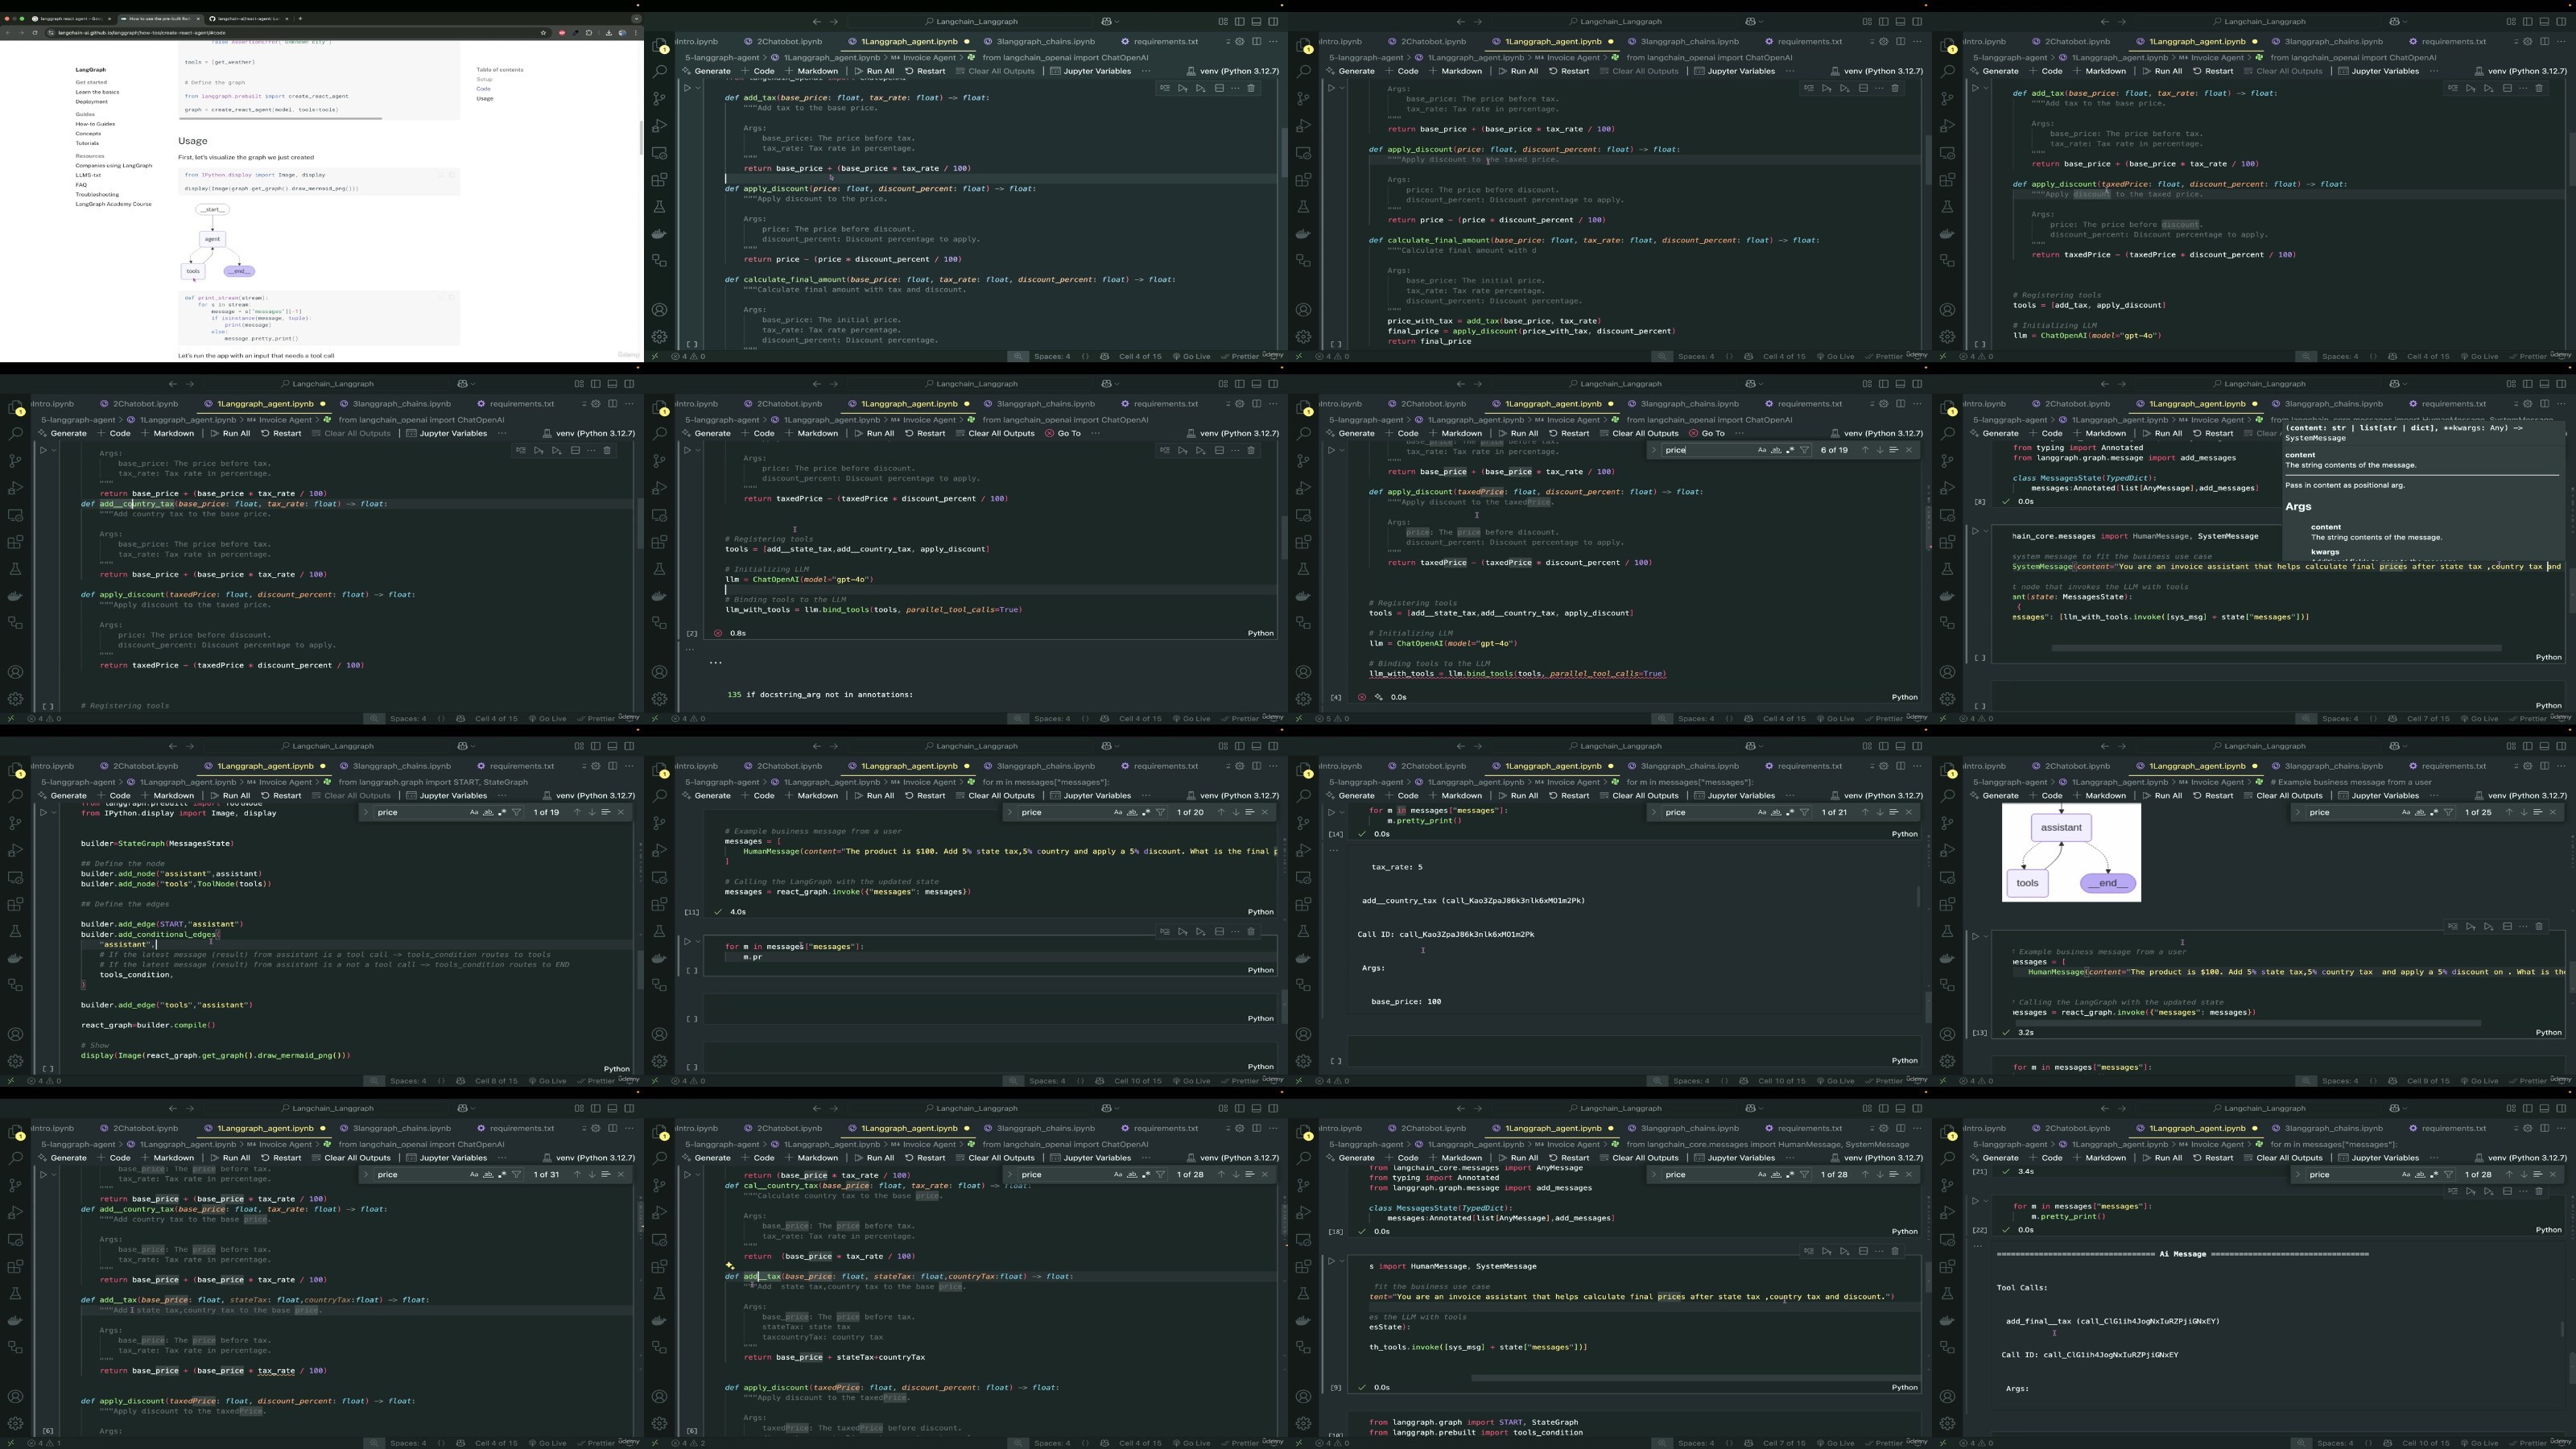Image resolution: width=2576 pixels, height=1449 pixels.
Task: Open Extensions view in the '1 of 19' window
Action: click(x=15, y=904)
